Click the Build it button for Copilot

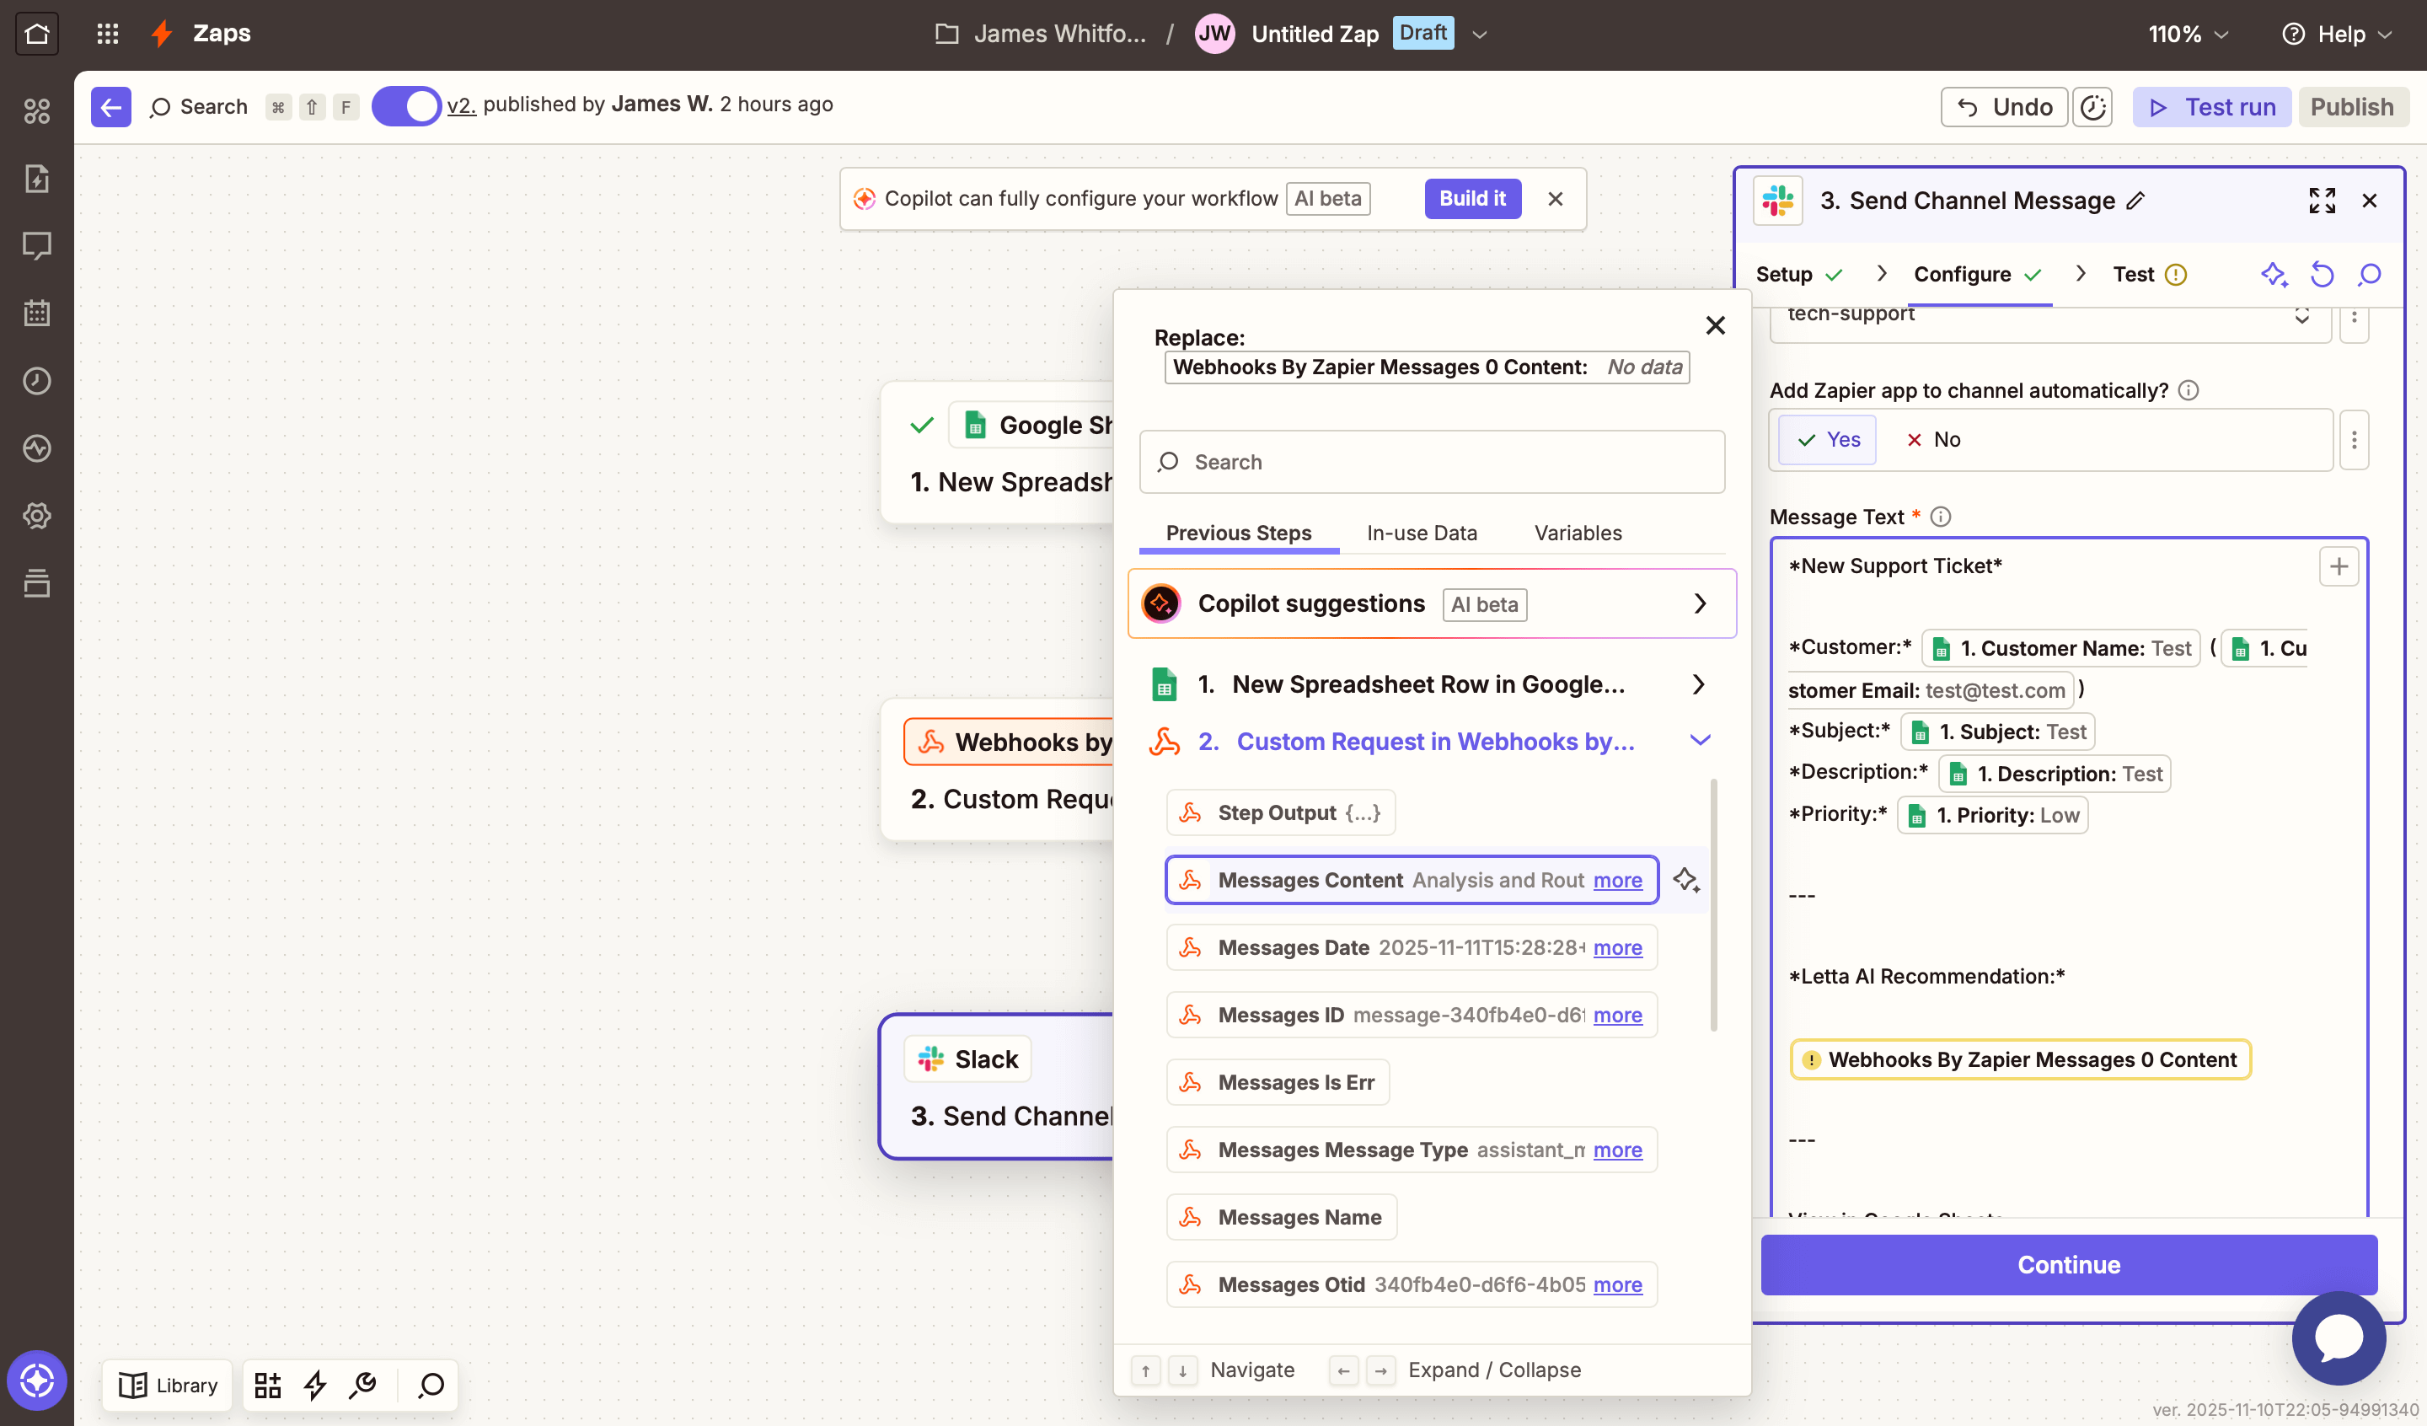coord(1472,199)
